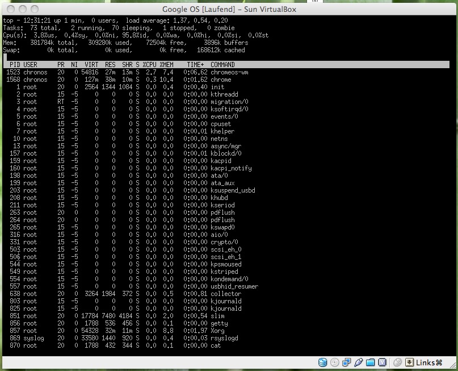Click the Xorg command name

coord(217,331)
